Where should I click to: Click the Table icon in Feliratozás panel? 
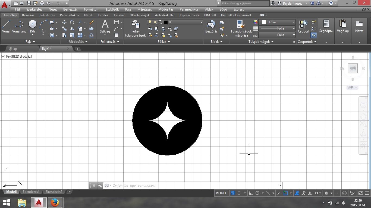117,35
